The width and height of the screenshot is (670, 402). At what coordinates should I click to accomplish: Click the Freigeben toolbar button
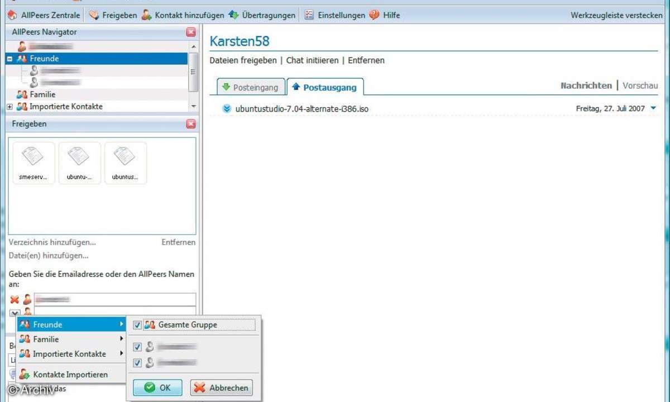point(113,15)
